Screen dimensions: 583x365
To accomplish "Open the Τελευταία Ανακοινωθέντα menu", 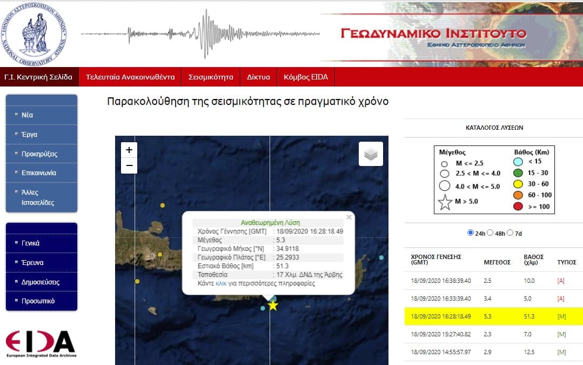I will click(130, 77).
